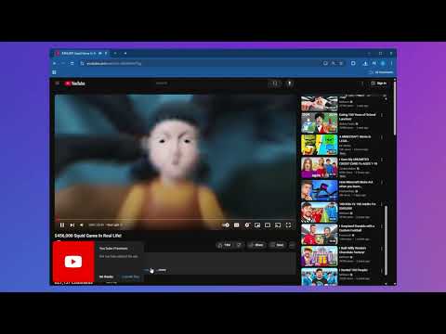Open the menu for Eating 100 Years video
Screen dimensions: 446x334
(x=382, y=115)
